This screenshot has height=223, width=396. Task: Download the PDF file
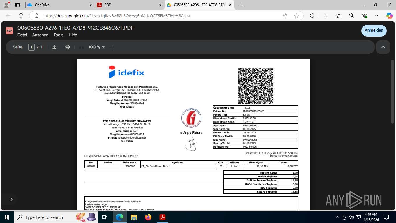54,47
